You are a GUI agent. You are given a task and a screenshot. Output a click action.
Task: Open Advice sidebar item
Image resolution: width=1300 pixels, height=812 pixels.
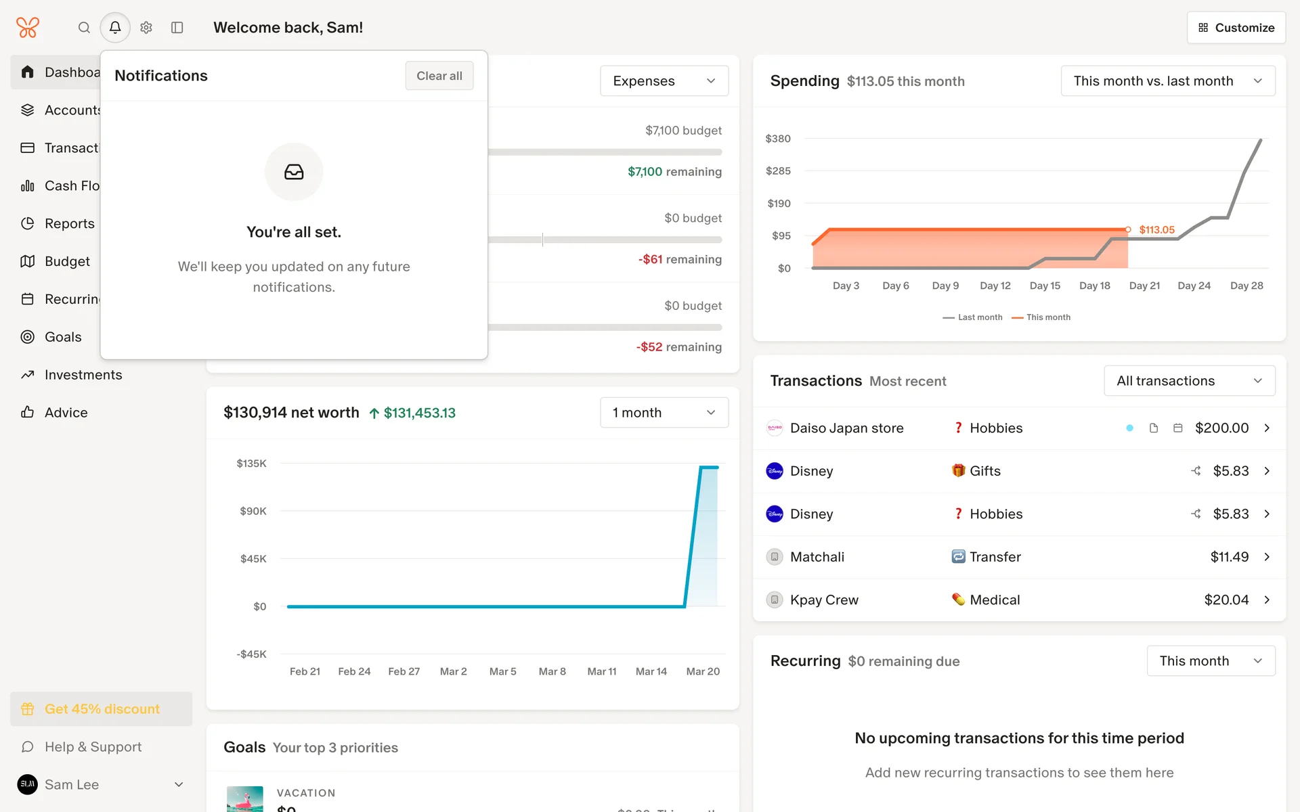pos(66,413)
